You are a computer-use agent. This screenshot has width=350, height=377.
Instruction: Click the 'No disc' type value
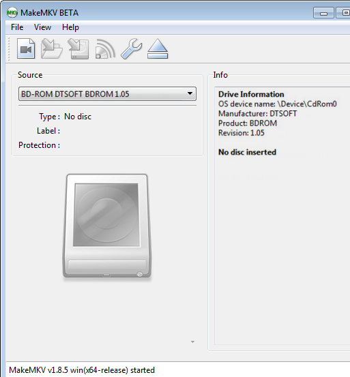[x=78, y=117]
